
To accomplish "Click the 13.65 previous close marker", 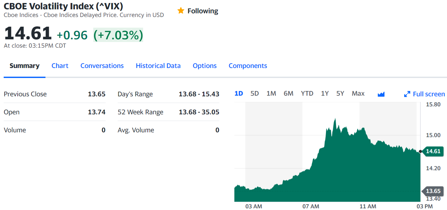I will coord(433,191).
